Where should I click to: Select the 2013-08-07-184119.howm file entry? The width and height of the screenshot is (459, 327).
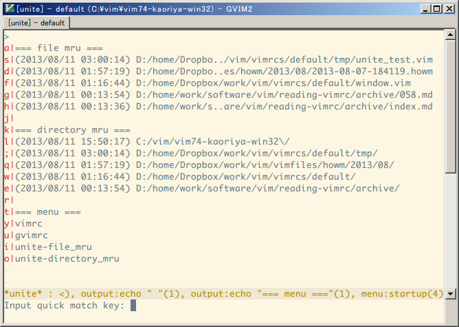[224, 72]
